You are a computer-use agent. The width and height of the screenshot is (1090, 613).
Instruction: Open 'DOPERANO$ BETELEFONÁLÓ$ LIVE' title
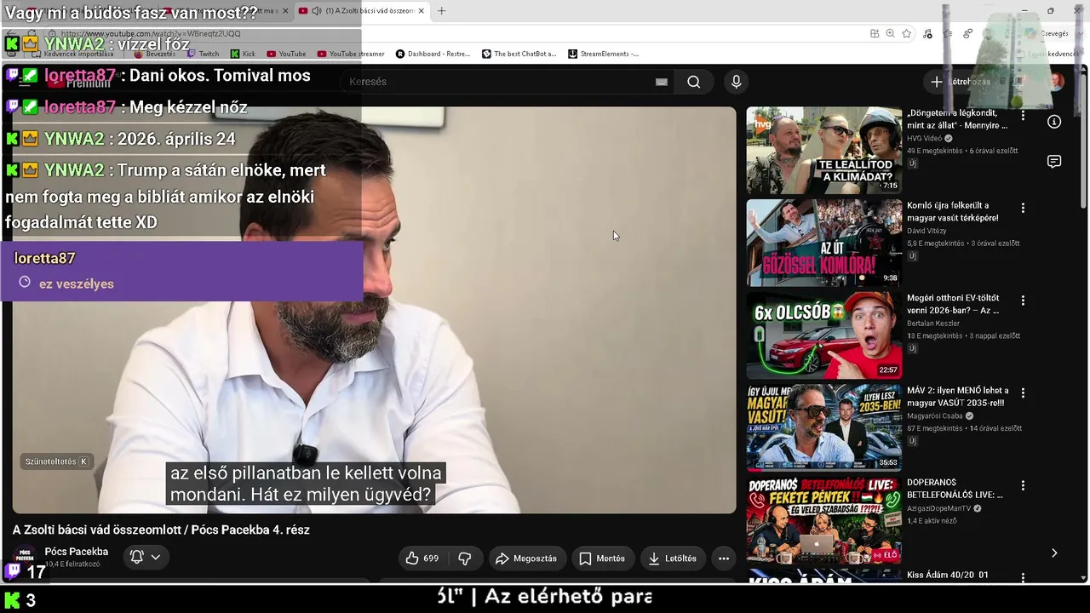(955, 489)
